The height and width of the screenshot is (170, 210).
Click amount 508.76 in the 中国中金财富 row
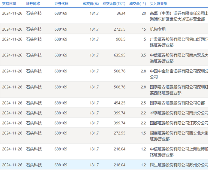pyautogui.click(x=120, y=71)
